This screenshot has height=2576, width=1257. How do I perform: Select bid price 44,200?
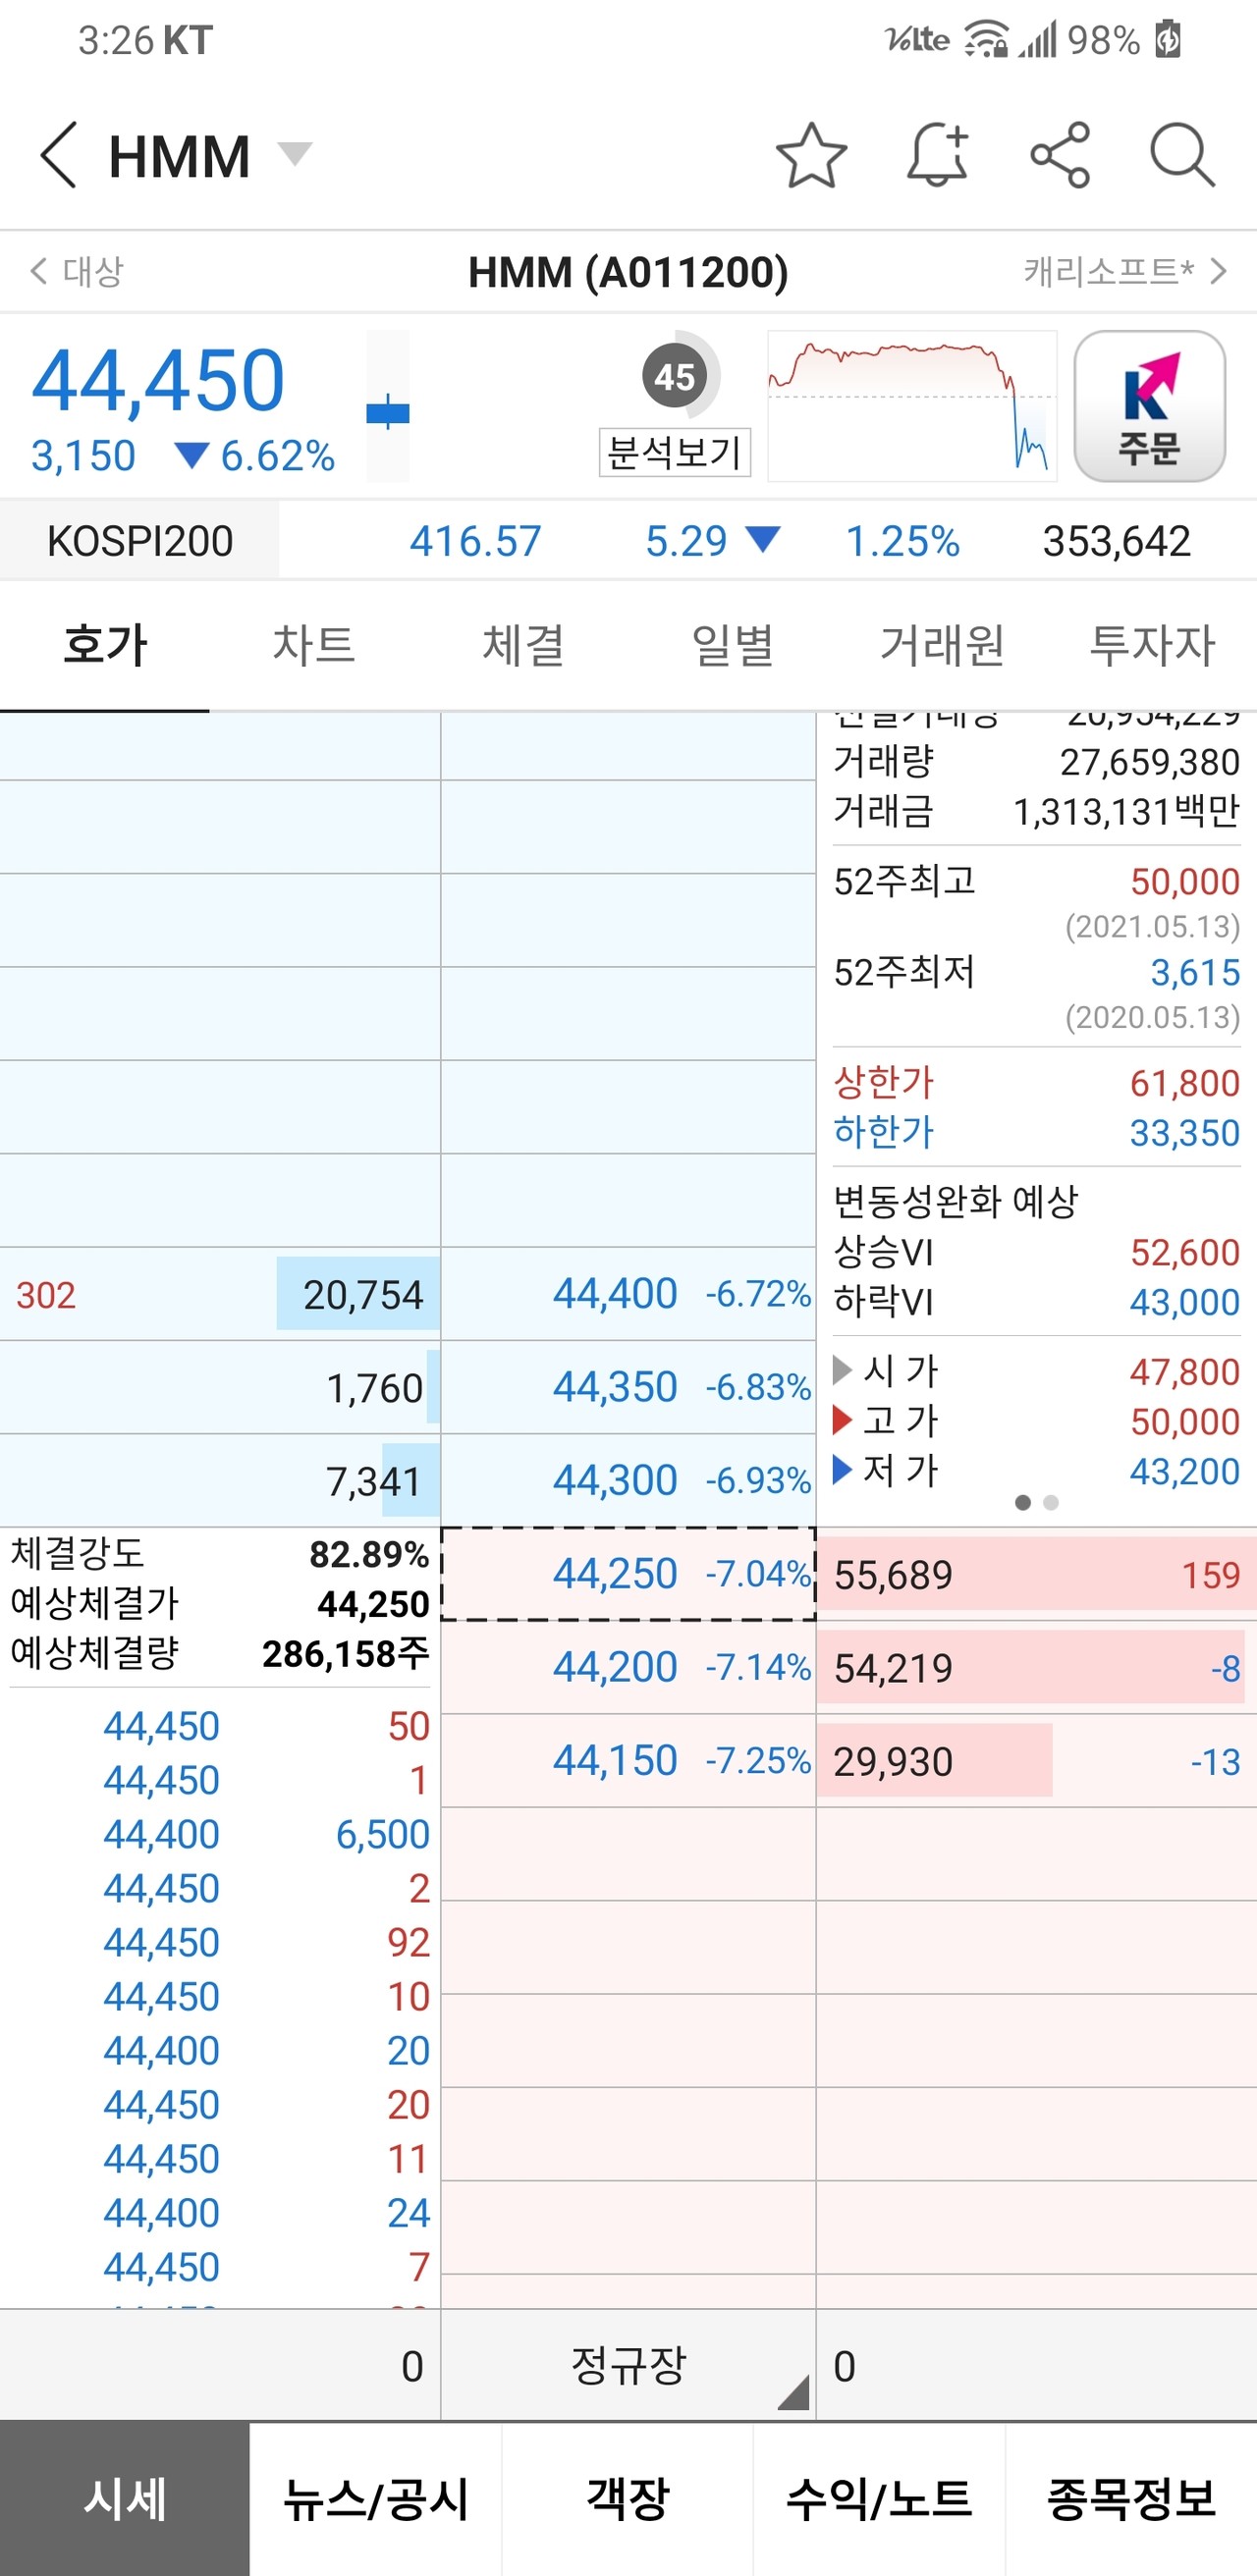click(x=629, y=1667)
